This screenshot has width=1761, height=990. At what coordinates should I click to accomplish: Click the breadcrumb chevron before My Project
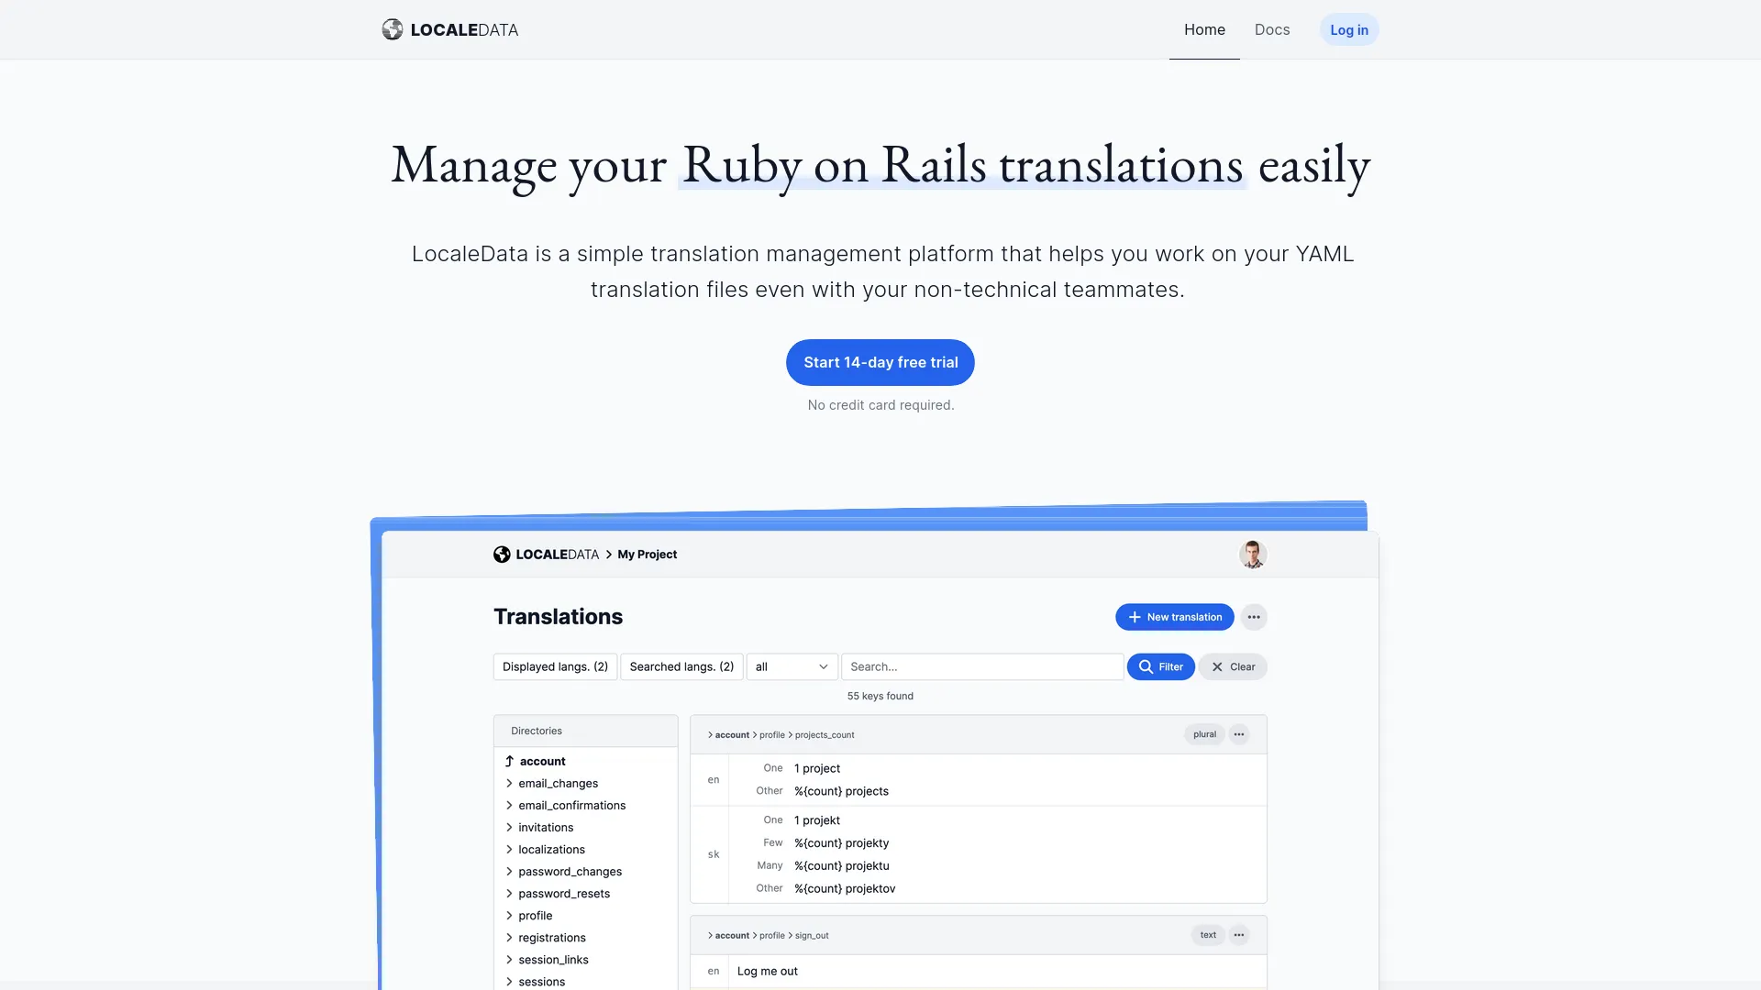pyautogui.click(x=608, y=555)
